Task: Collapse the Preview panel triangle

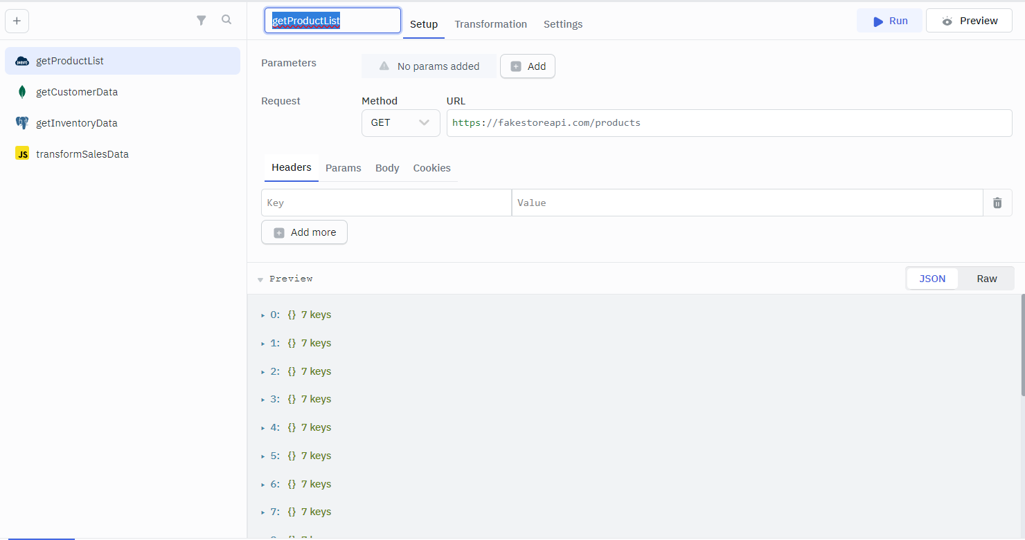Action: (260, 279)
